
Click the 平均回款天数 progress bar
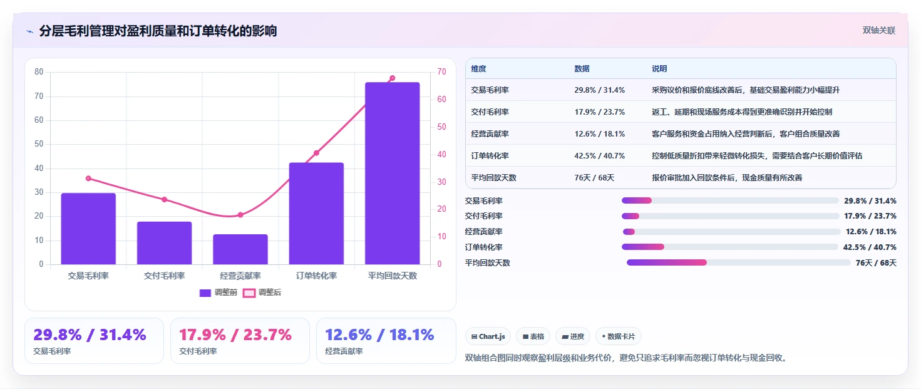coord(739,262)
